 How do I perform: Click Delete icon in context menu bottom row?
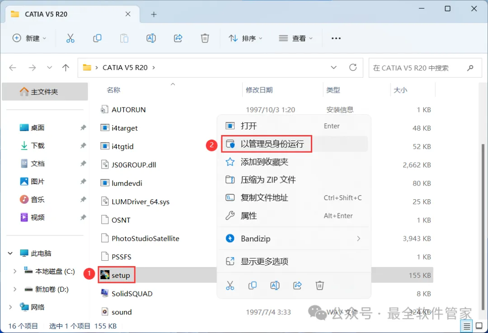[x=319, y=286]
